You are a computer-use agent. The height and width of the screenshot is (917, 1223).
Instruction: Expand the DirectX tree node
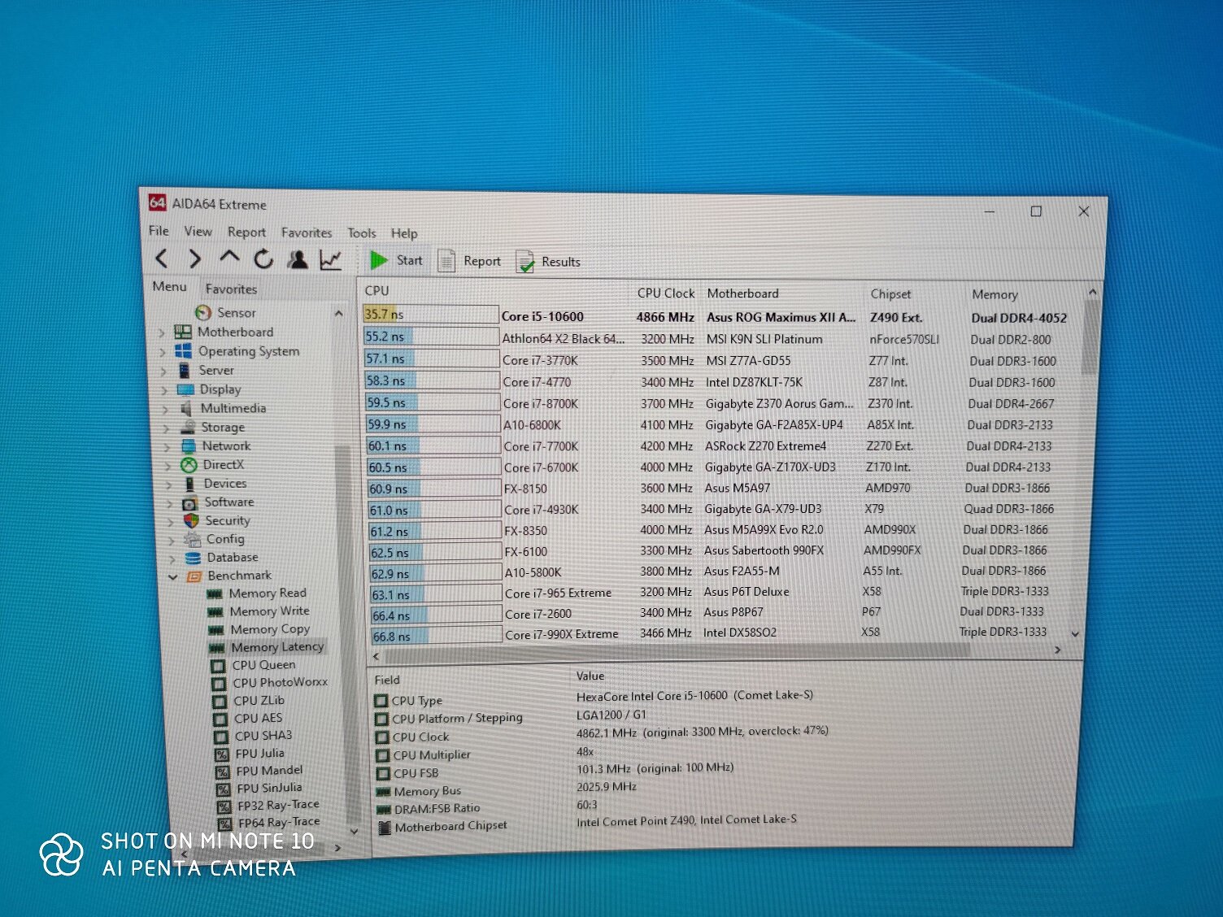pyautogui.click(x=168, y=466)
